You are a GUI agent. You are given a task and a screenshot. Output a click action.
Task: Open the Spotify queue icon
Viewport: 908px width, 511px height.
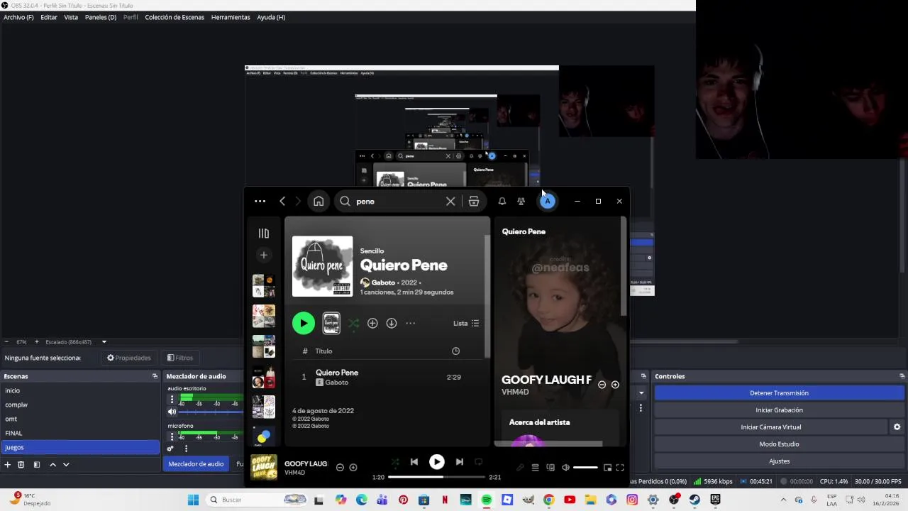tap(536, 468)
